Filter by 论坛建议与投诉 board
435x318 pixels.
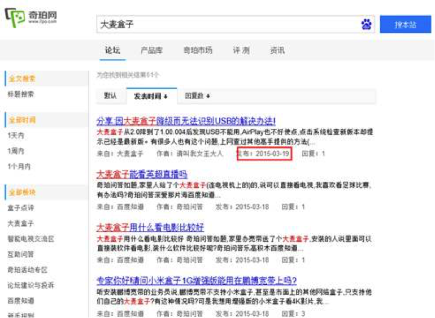point(31,286)
